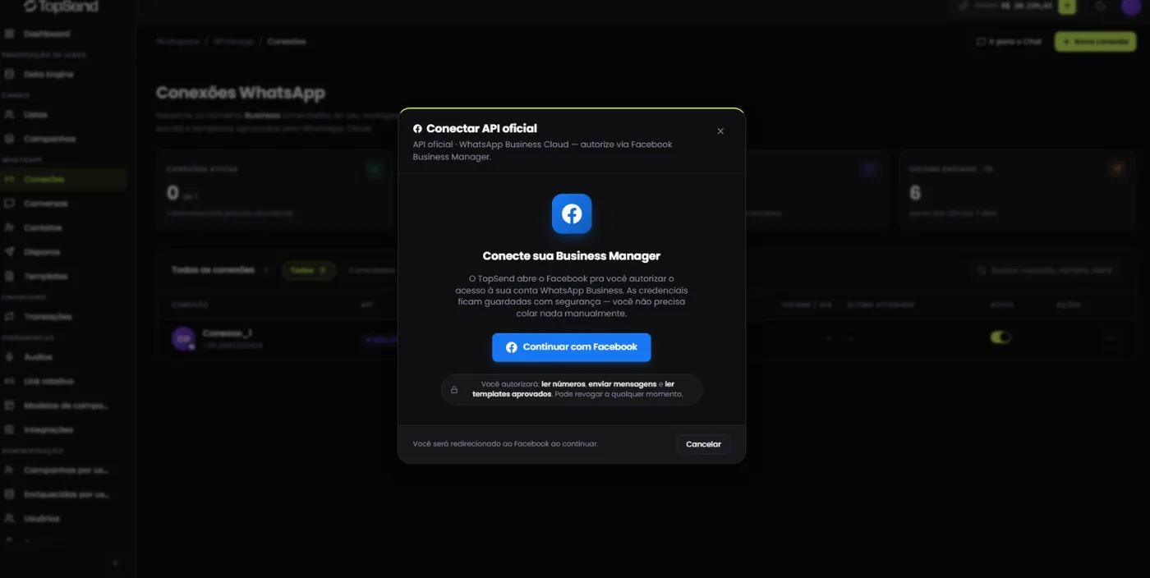
Task: Click the Conexao_1 row avatar
Action: [x=183, y=338]
